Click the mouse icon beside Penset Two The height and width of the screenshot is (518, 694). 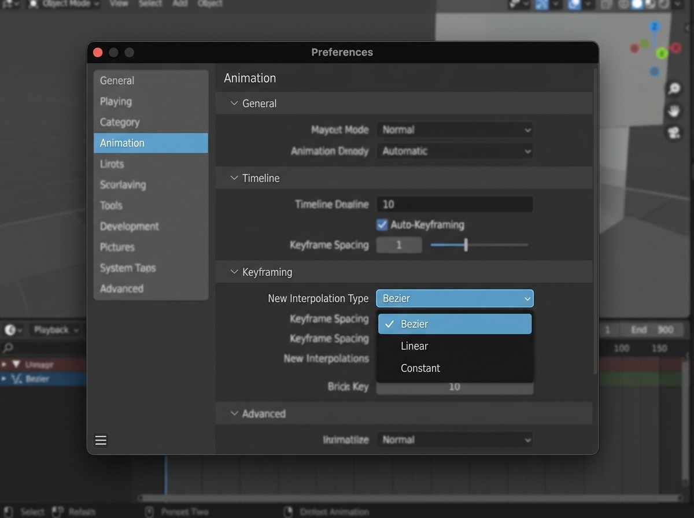pos(149,512)
